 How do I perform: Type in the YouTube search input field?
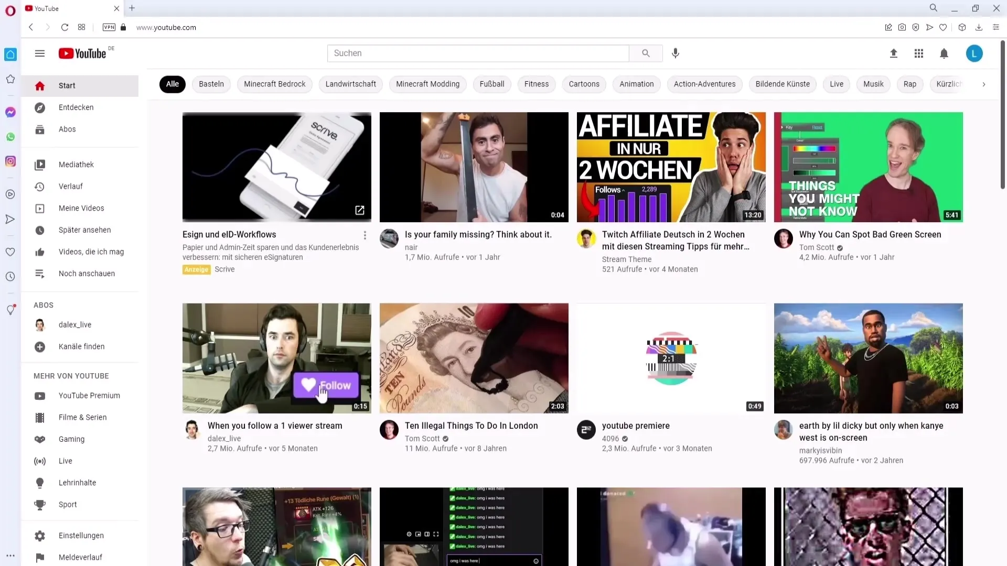tap(479, 53)
